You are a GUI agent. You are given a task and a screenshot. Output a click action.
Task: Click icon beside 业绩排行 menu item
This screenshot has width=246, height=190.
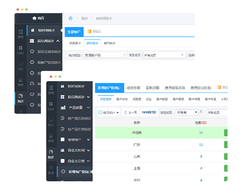[63, 139]
